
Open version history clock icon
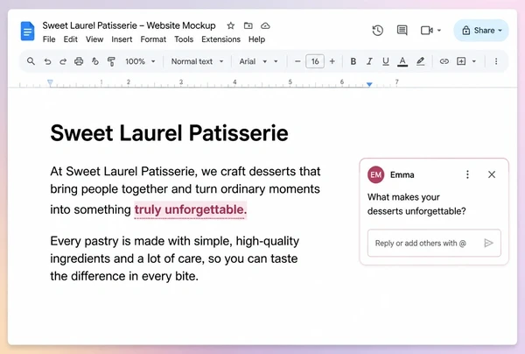point(378,31)
